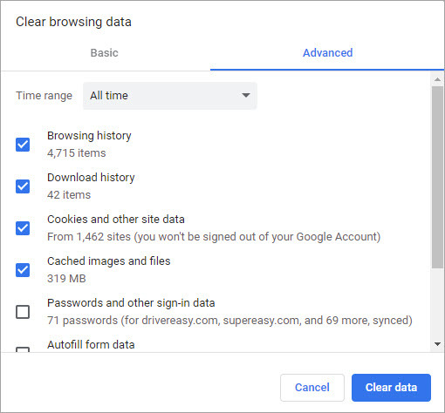Uncheck the Browsing history checkbox
Screen dimensions: 445x413
(23, 145)
